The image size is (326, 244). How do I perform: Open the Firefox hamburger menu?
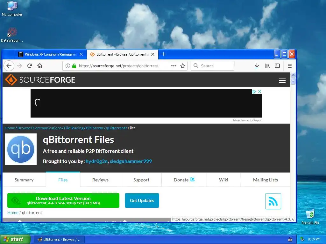(x=290, y=66)
